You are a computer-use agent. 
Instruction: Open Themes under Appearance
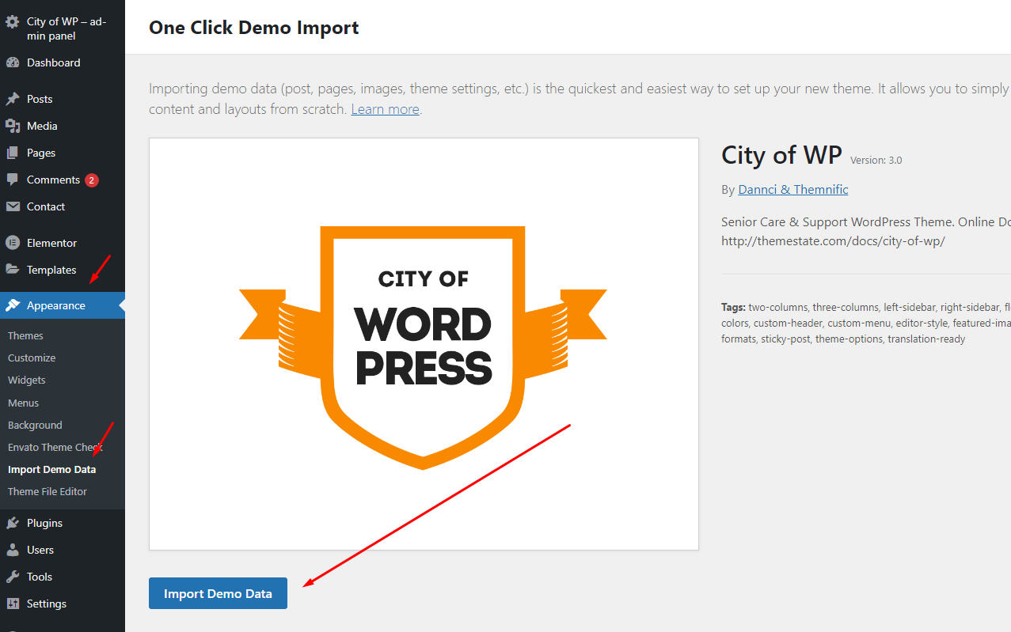coord(25,335)
